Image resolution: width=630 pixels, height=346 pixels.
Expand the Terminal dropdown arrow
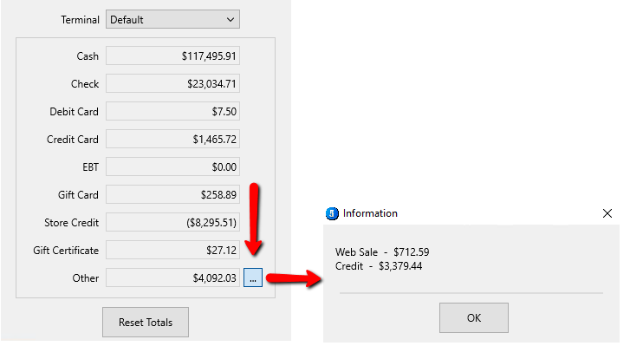[231, 20]
